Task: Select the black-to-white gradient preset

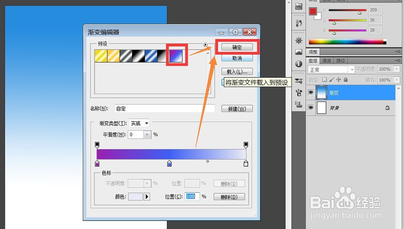Action: point(162,56)
